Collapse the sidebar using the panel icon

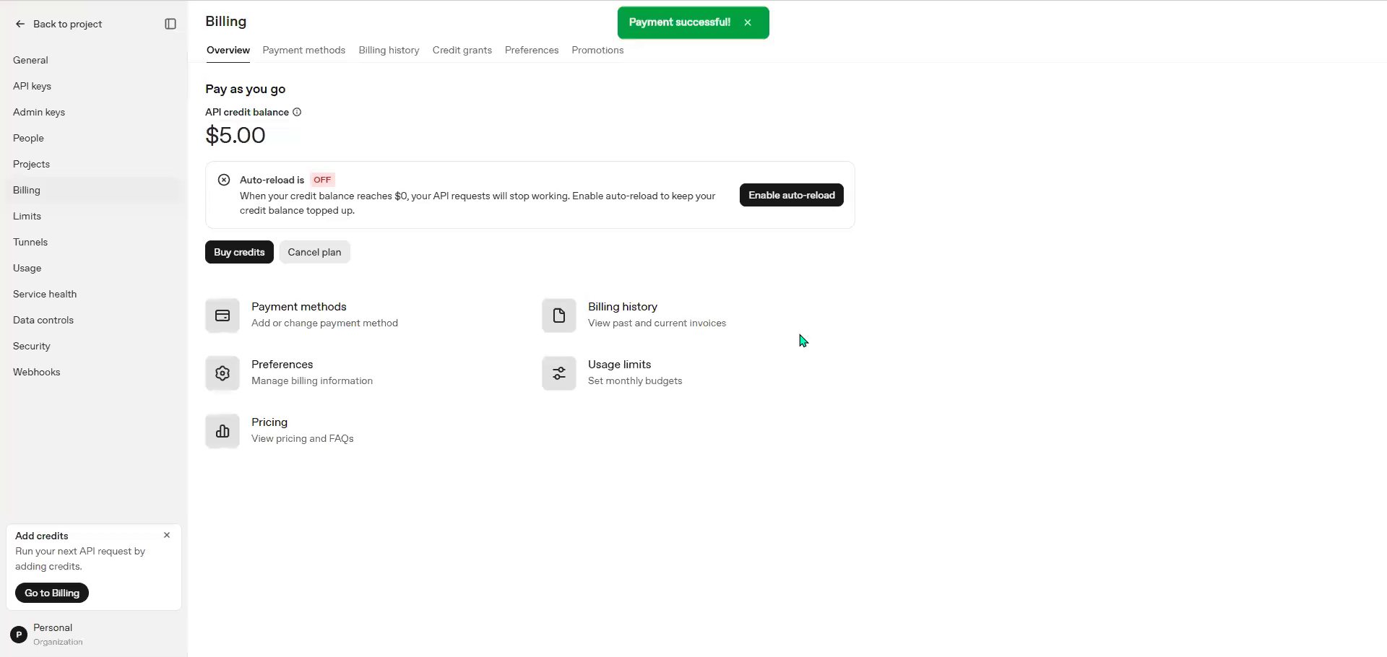170,24
